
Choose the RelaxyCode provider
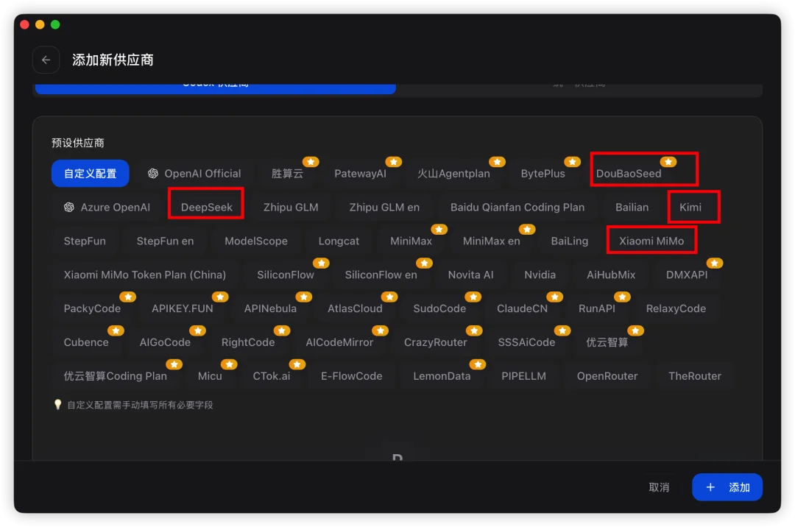tap(676, 308)
